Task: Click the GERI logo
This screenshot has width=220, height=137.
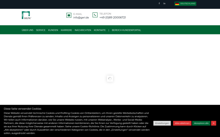Action: tap(26, 15)
